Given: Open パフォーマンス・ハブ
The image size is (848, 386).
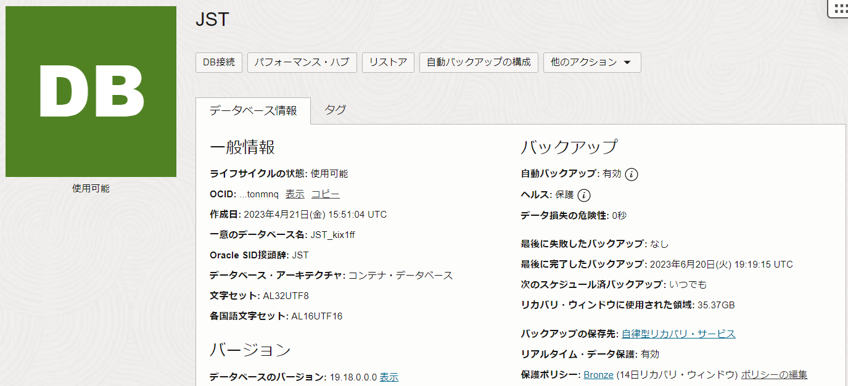Looking at the screenshot, I should (x=302, y=62).
